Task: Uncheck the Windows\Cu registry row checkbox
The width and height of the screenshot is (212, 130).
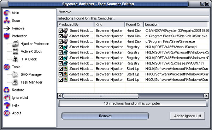Action: click(x=60, y=52)
